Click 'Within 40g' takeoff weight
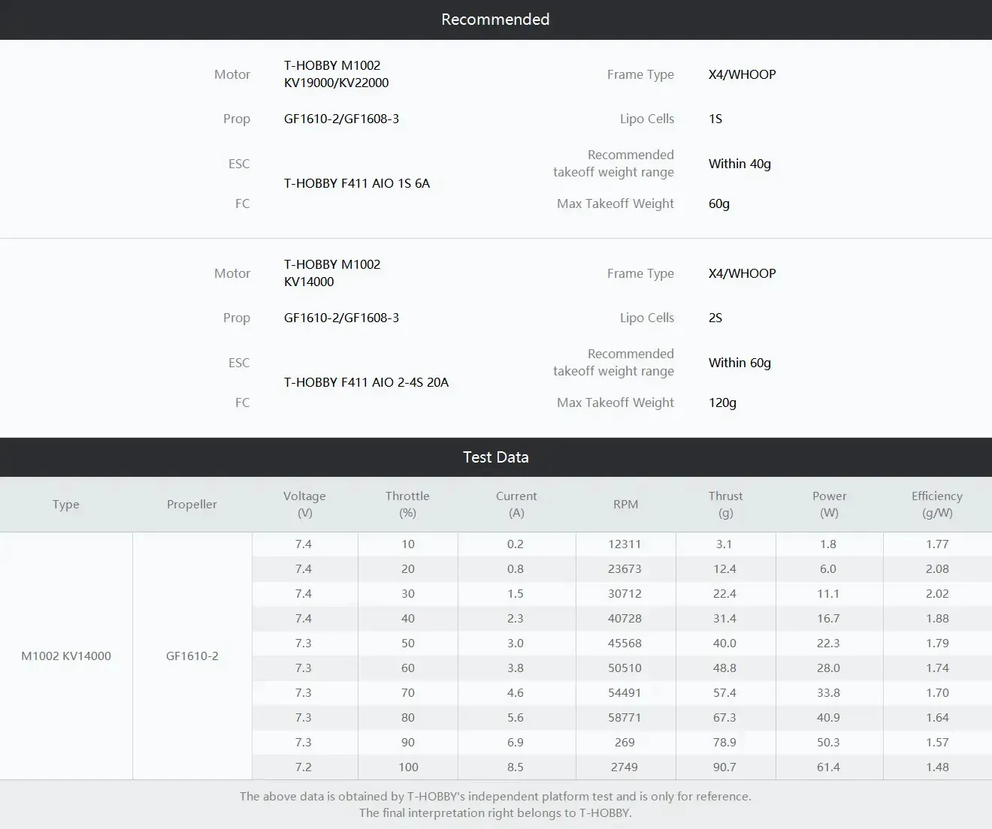 739,164
